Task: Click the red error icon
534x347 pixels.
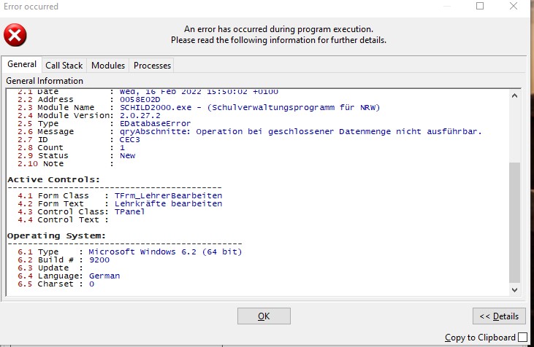Action: [x=15, y=35]
